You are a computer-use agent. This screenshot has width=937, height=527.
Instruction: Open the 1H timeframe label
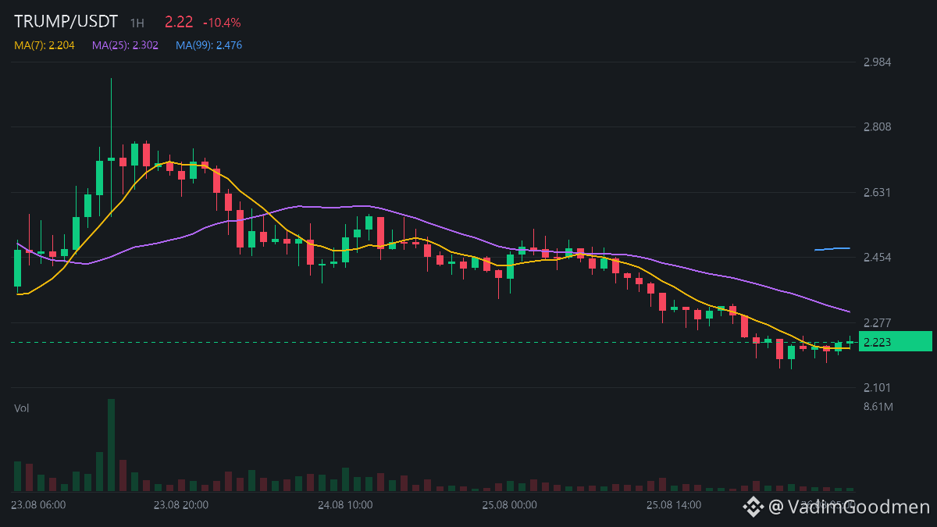point(137,23)
